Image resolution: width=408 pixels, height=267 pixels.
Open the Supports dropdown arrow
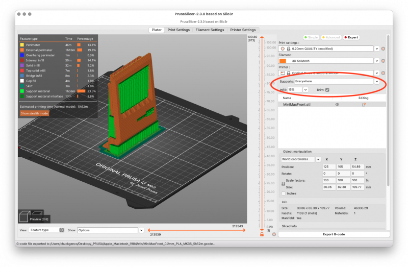pyautogui.click(x=377, y=82)
